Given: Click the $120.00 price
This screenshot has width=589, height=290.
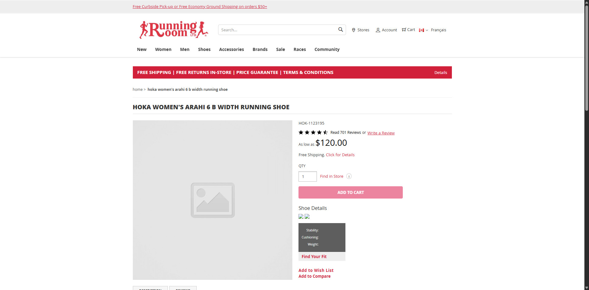Looking at the screenshot, I should click(x=331, y=143).
